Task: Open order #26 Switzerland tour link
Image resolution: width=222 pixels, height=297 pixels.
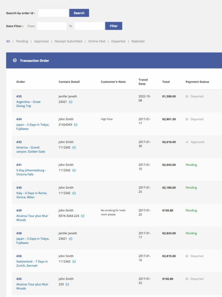Action: [x=32, y=264]
